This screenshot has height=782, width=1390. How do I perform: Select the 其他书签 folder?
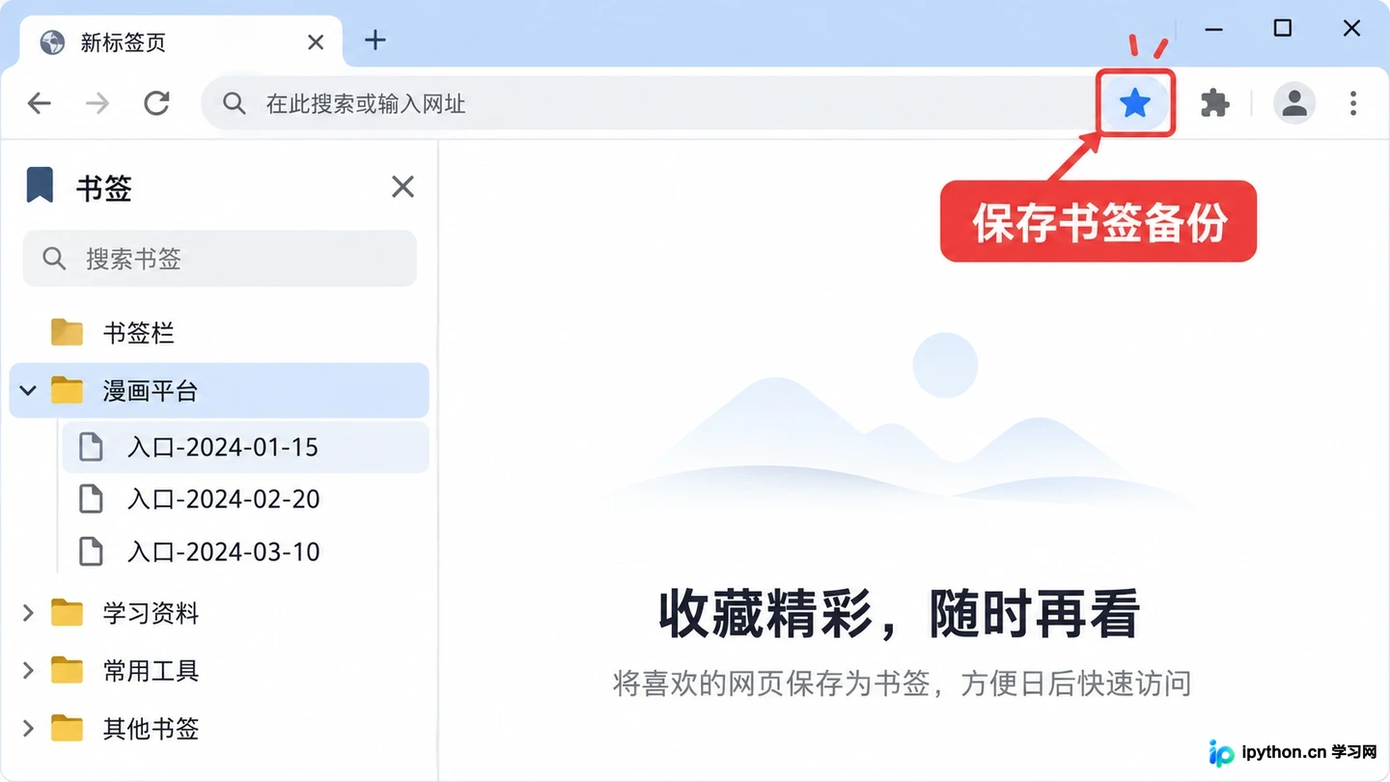(219, 728)
